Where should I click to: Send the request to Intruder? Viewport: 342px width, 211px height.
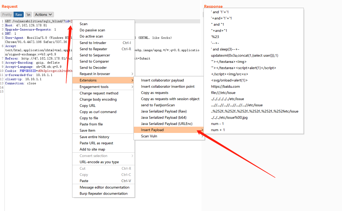click(x=103, y=43)
